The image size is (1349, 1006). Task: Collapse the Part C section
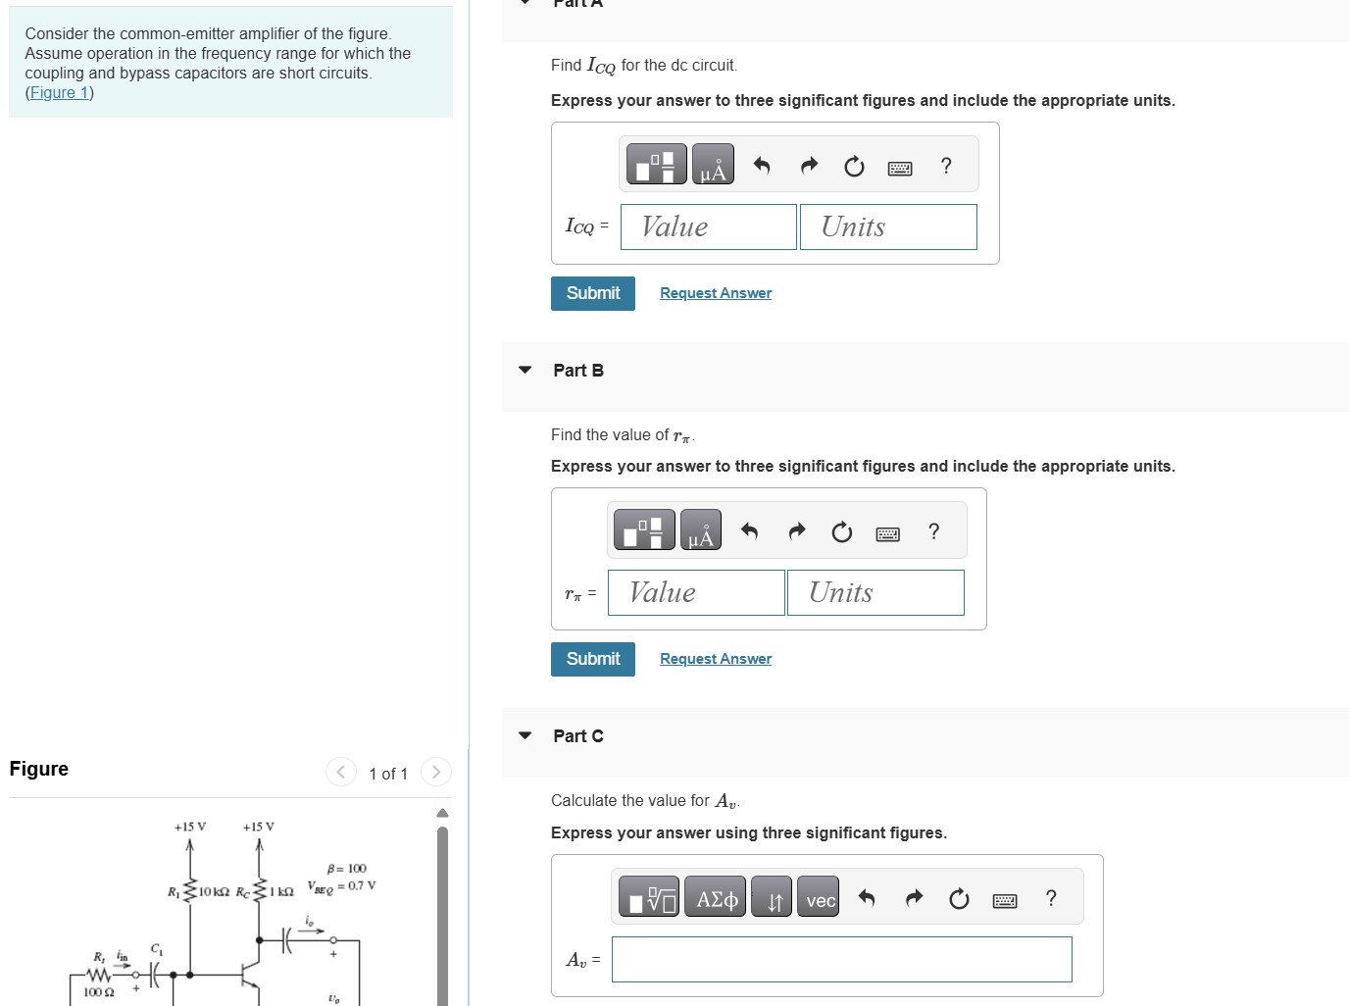click(525, 735)
